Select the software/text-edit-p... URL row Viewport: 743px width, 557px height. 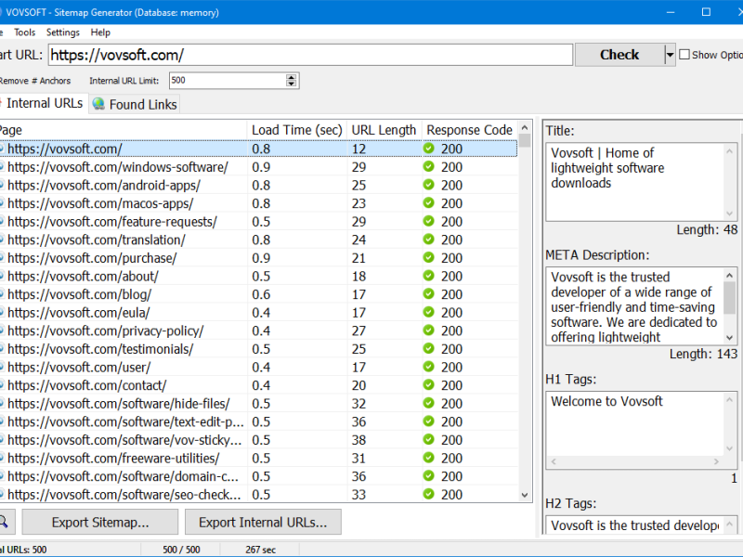click(x=258, y=421)
